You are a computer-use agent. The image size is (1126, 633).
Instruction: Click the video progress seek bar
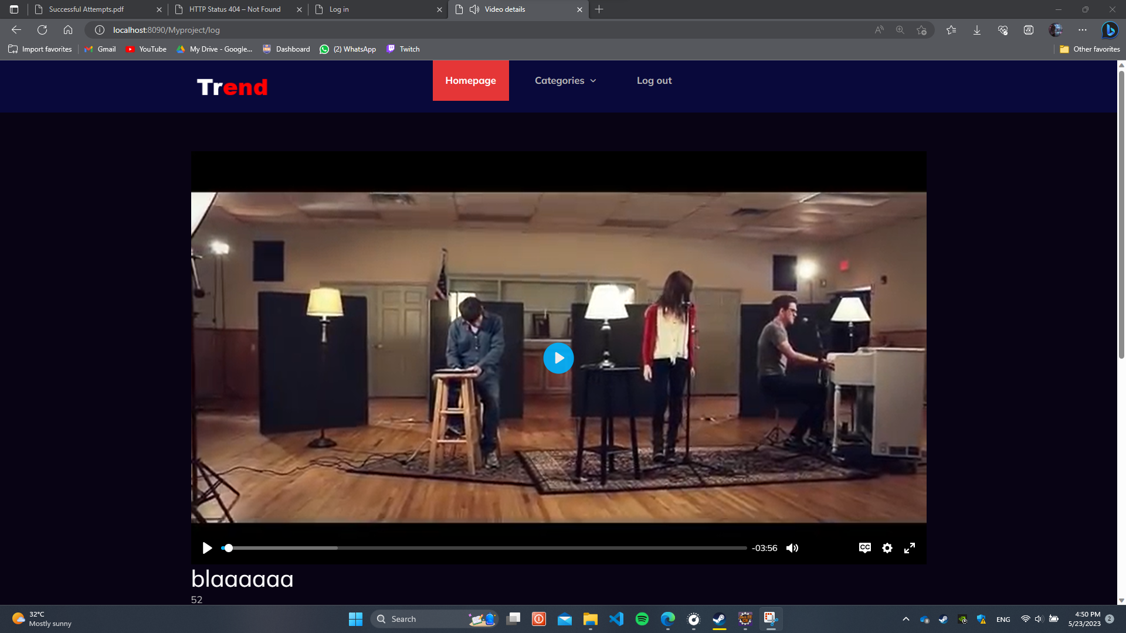point(484,548)
